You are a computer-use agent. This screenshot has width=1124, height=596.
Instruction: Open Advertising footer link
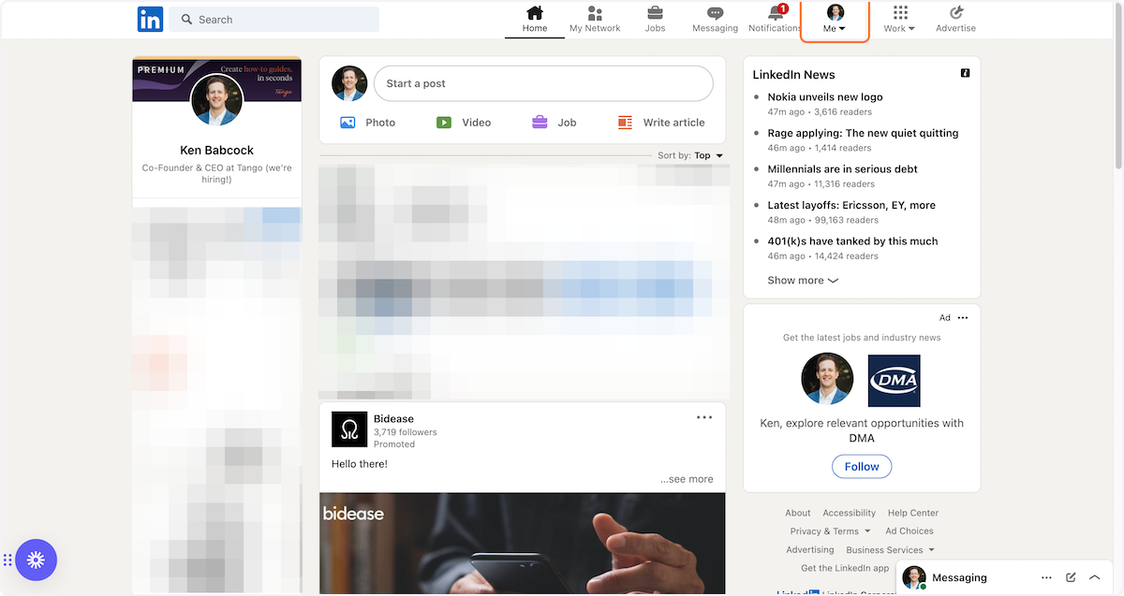coord(810,550)
